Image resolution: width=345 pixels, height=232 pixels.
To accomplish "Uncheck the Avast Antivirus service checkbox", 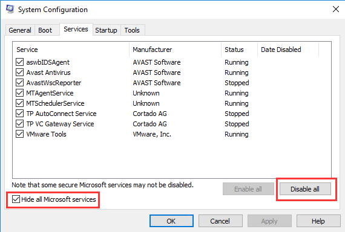I will [19, 72].
